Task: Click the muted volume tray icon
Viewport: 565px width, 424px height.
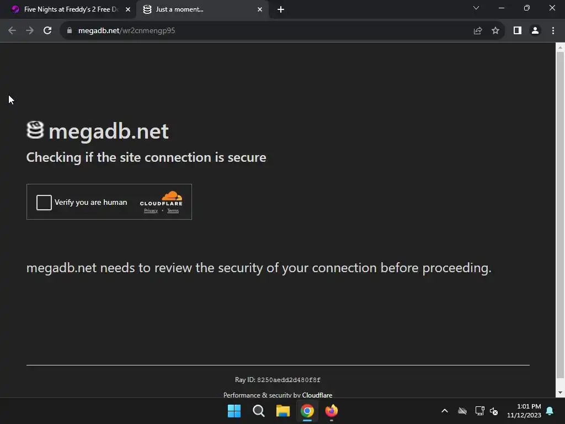Action: [x=494, y=411]
